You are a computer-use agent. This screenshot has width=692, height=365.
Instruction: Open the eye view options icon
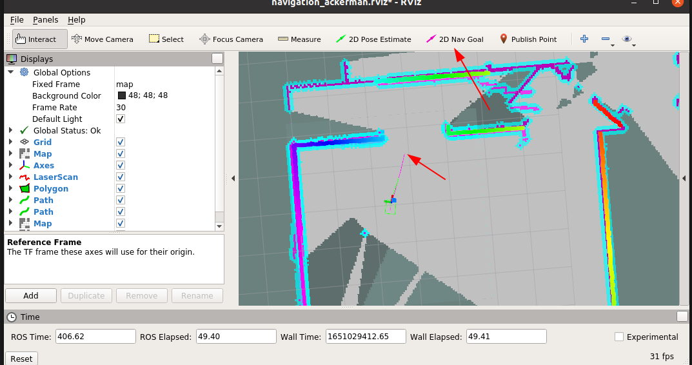(627, 39)
